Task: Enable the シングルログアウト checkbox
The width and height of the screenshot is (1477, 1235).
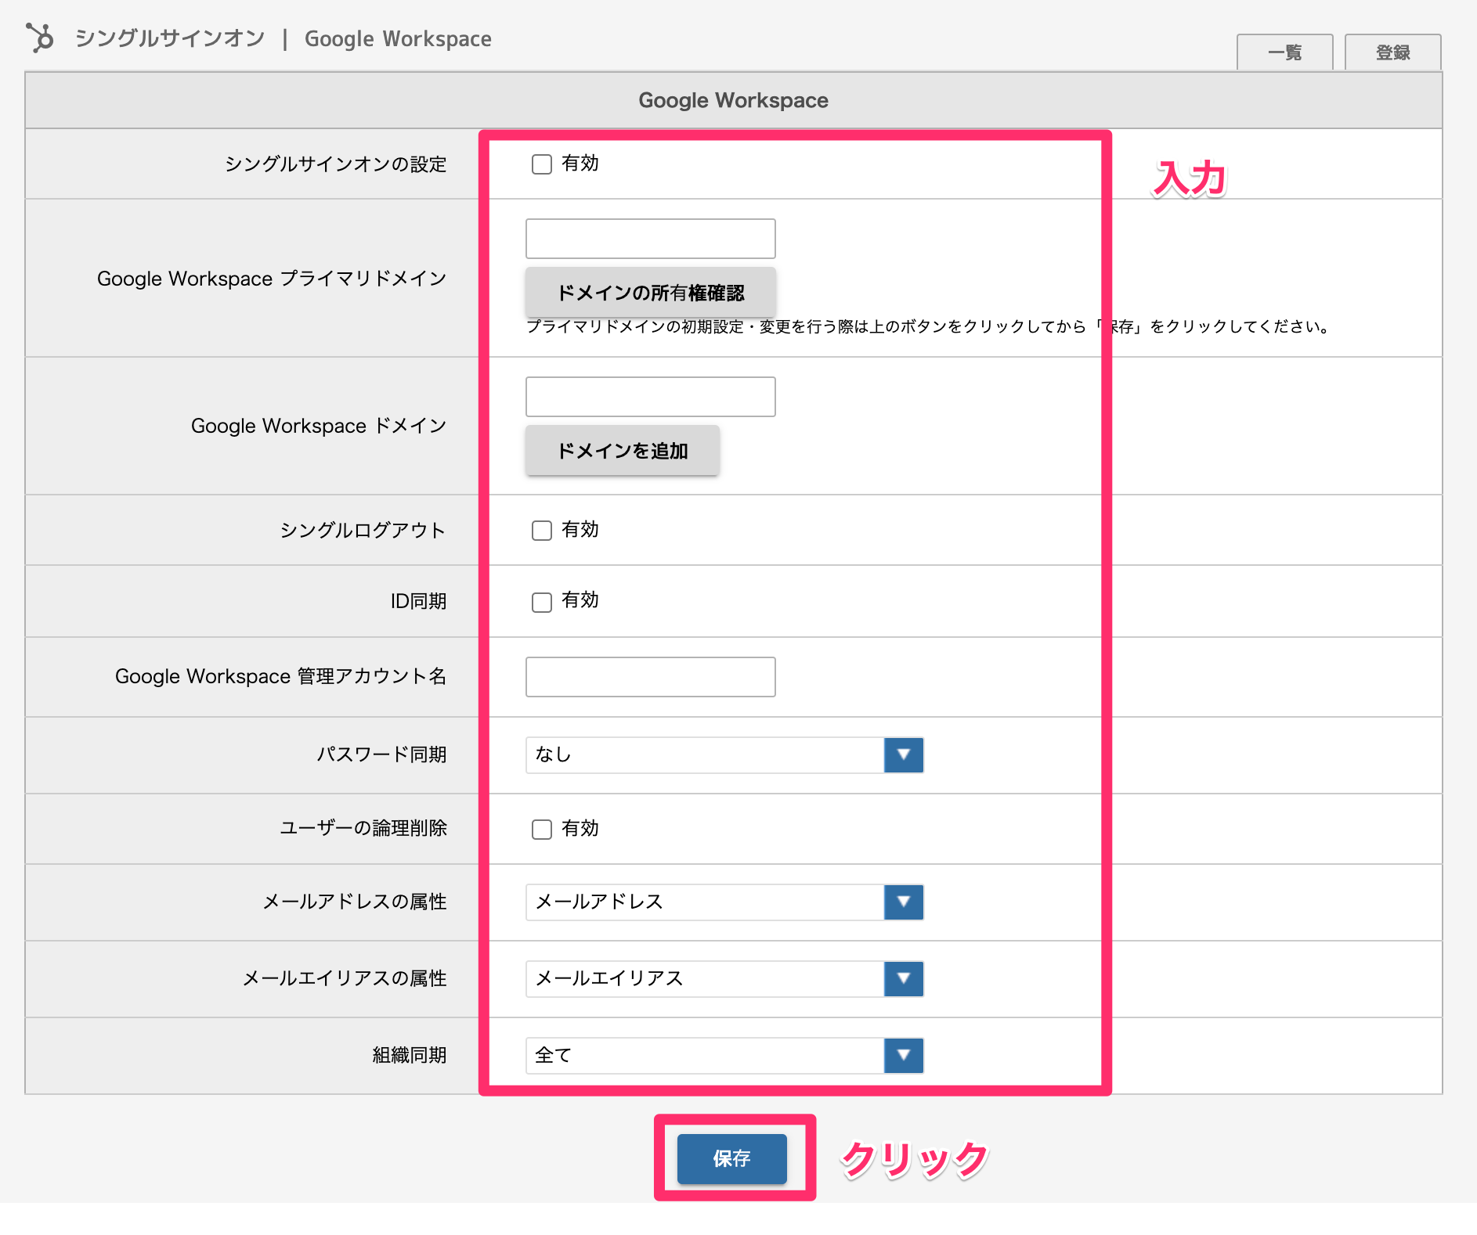Action: [542, 531]
